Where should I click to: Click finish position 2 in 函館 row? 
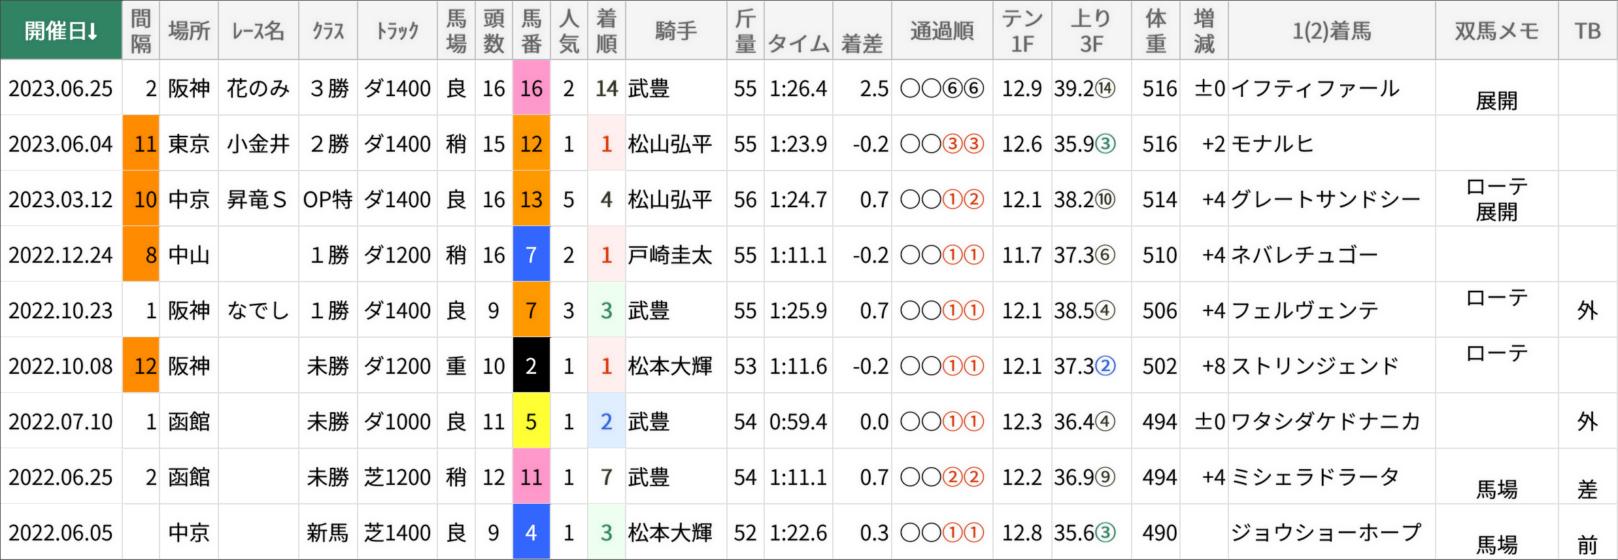pos(607,421)
